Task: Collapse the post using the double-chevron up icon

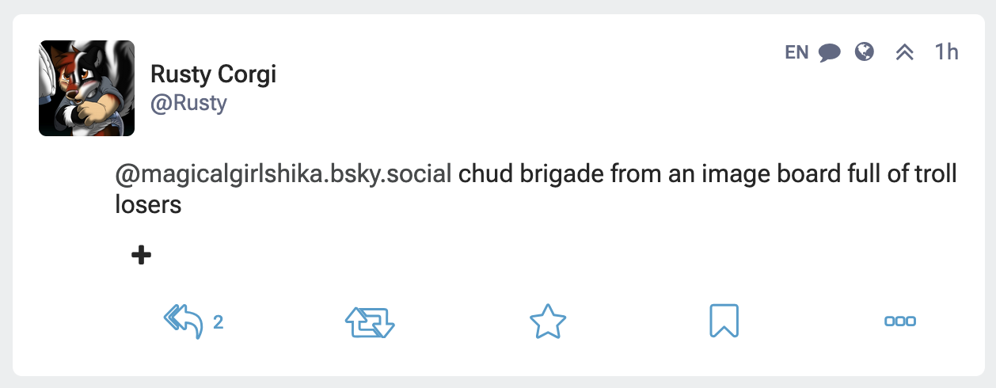Action: click(904, 52)
